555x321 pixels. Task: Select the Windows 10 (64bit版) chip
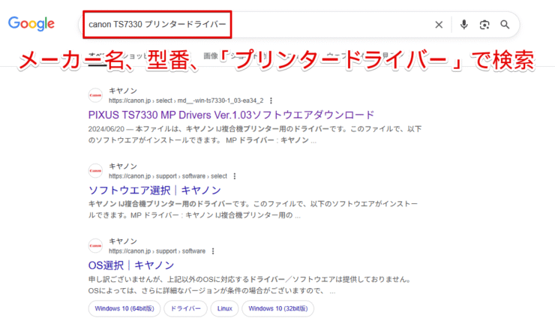124,308
